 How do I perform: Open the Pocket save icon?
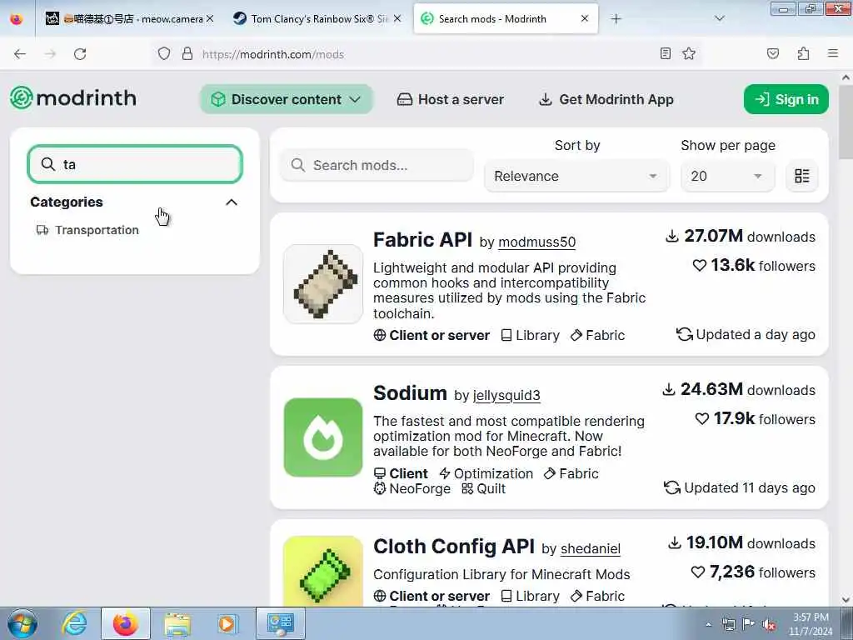(x=772, y=53)
